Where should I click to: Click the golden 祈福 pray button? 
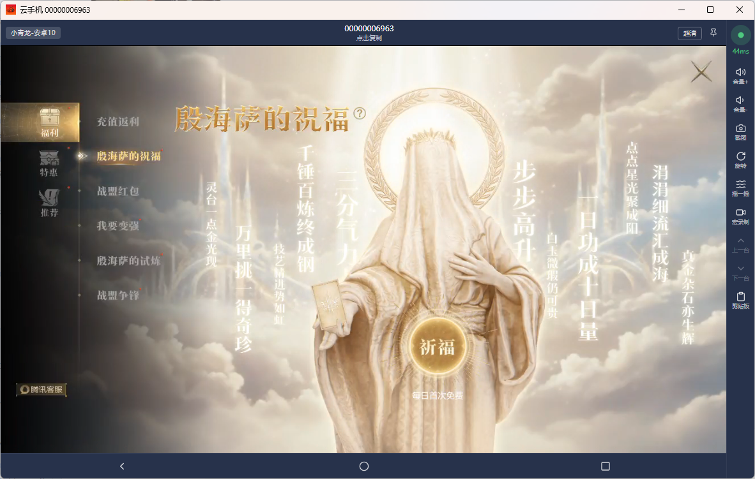tap(437, 347)
